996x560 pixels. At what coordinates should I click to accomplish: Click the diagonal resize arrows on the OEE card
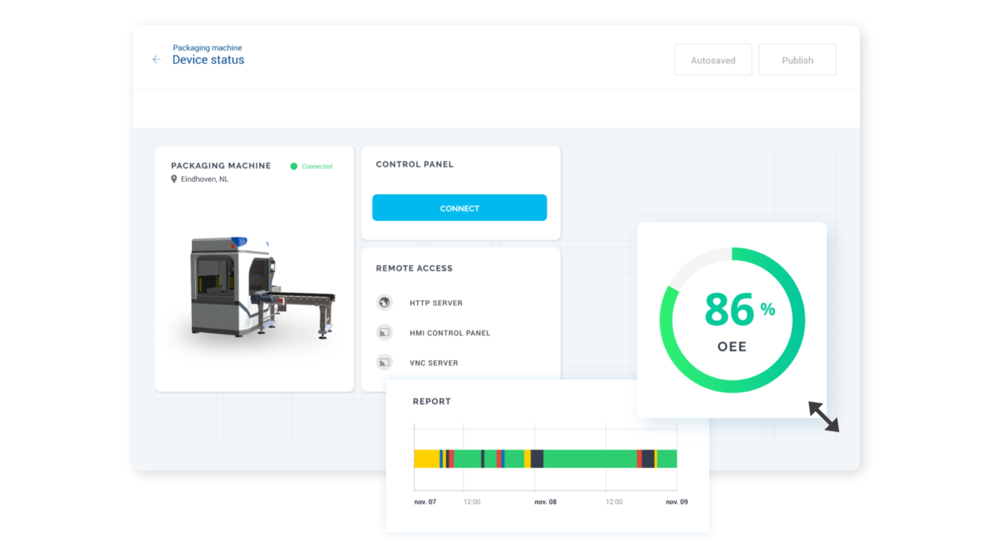click(824, 417)
